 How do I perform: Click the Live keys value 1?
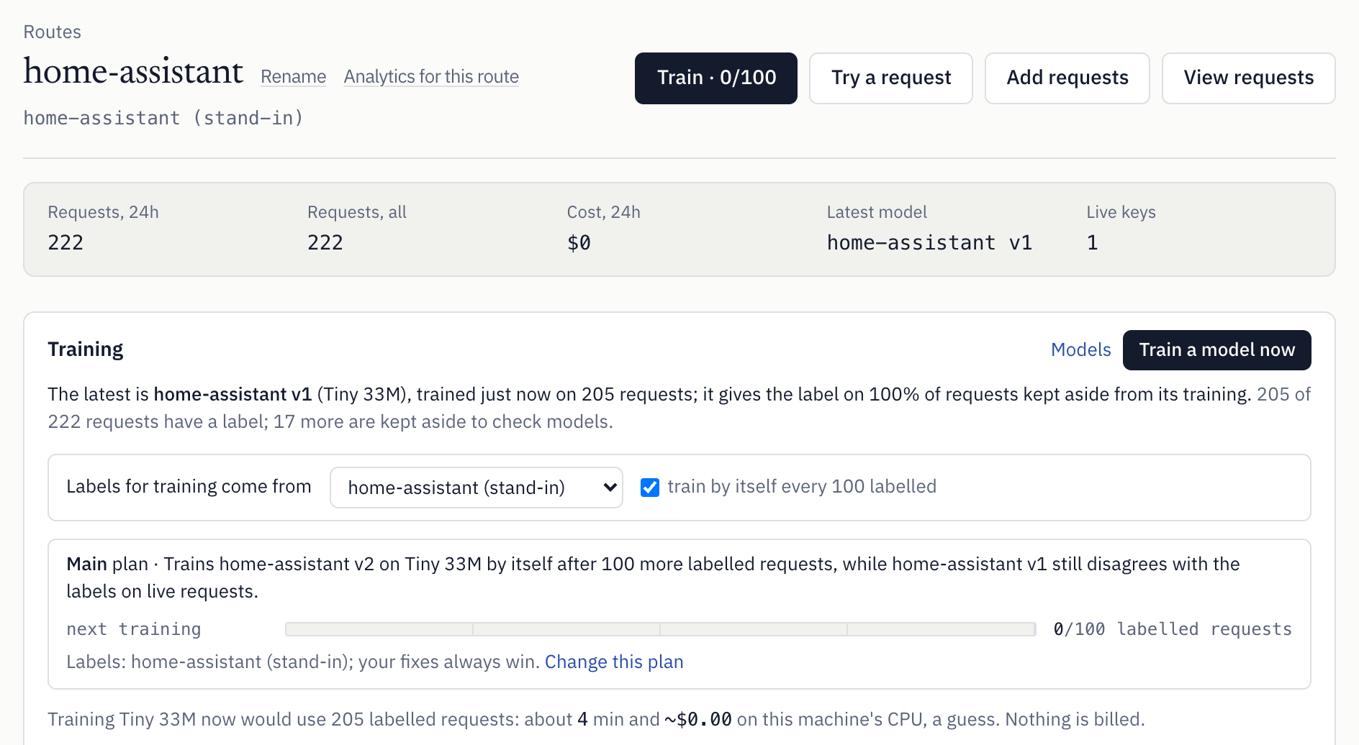tap(1092, 242)
